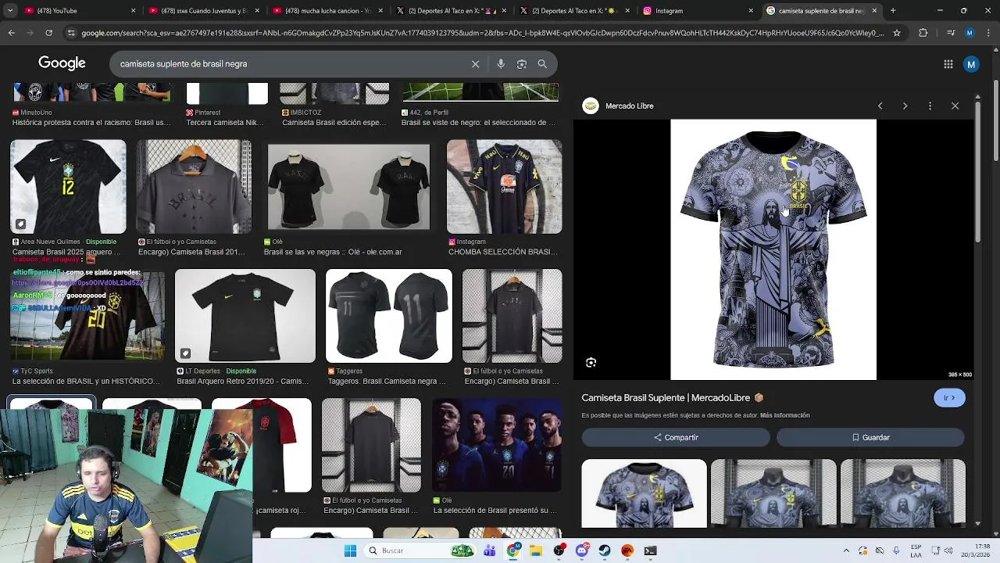Bookmark this page with the star icon
1000x563 pixels.
pos(896,33)
